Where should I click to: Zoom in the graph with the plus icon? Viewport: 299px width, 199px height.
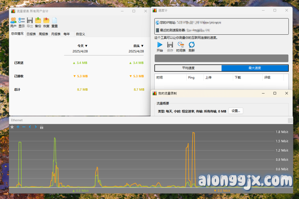pyautogui.click(x=18, y=127)
